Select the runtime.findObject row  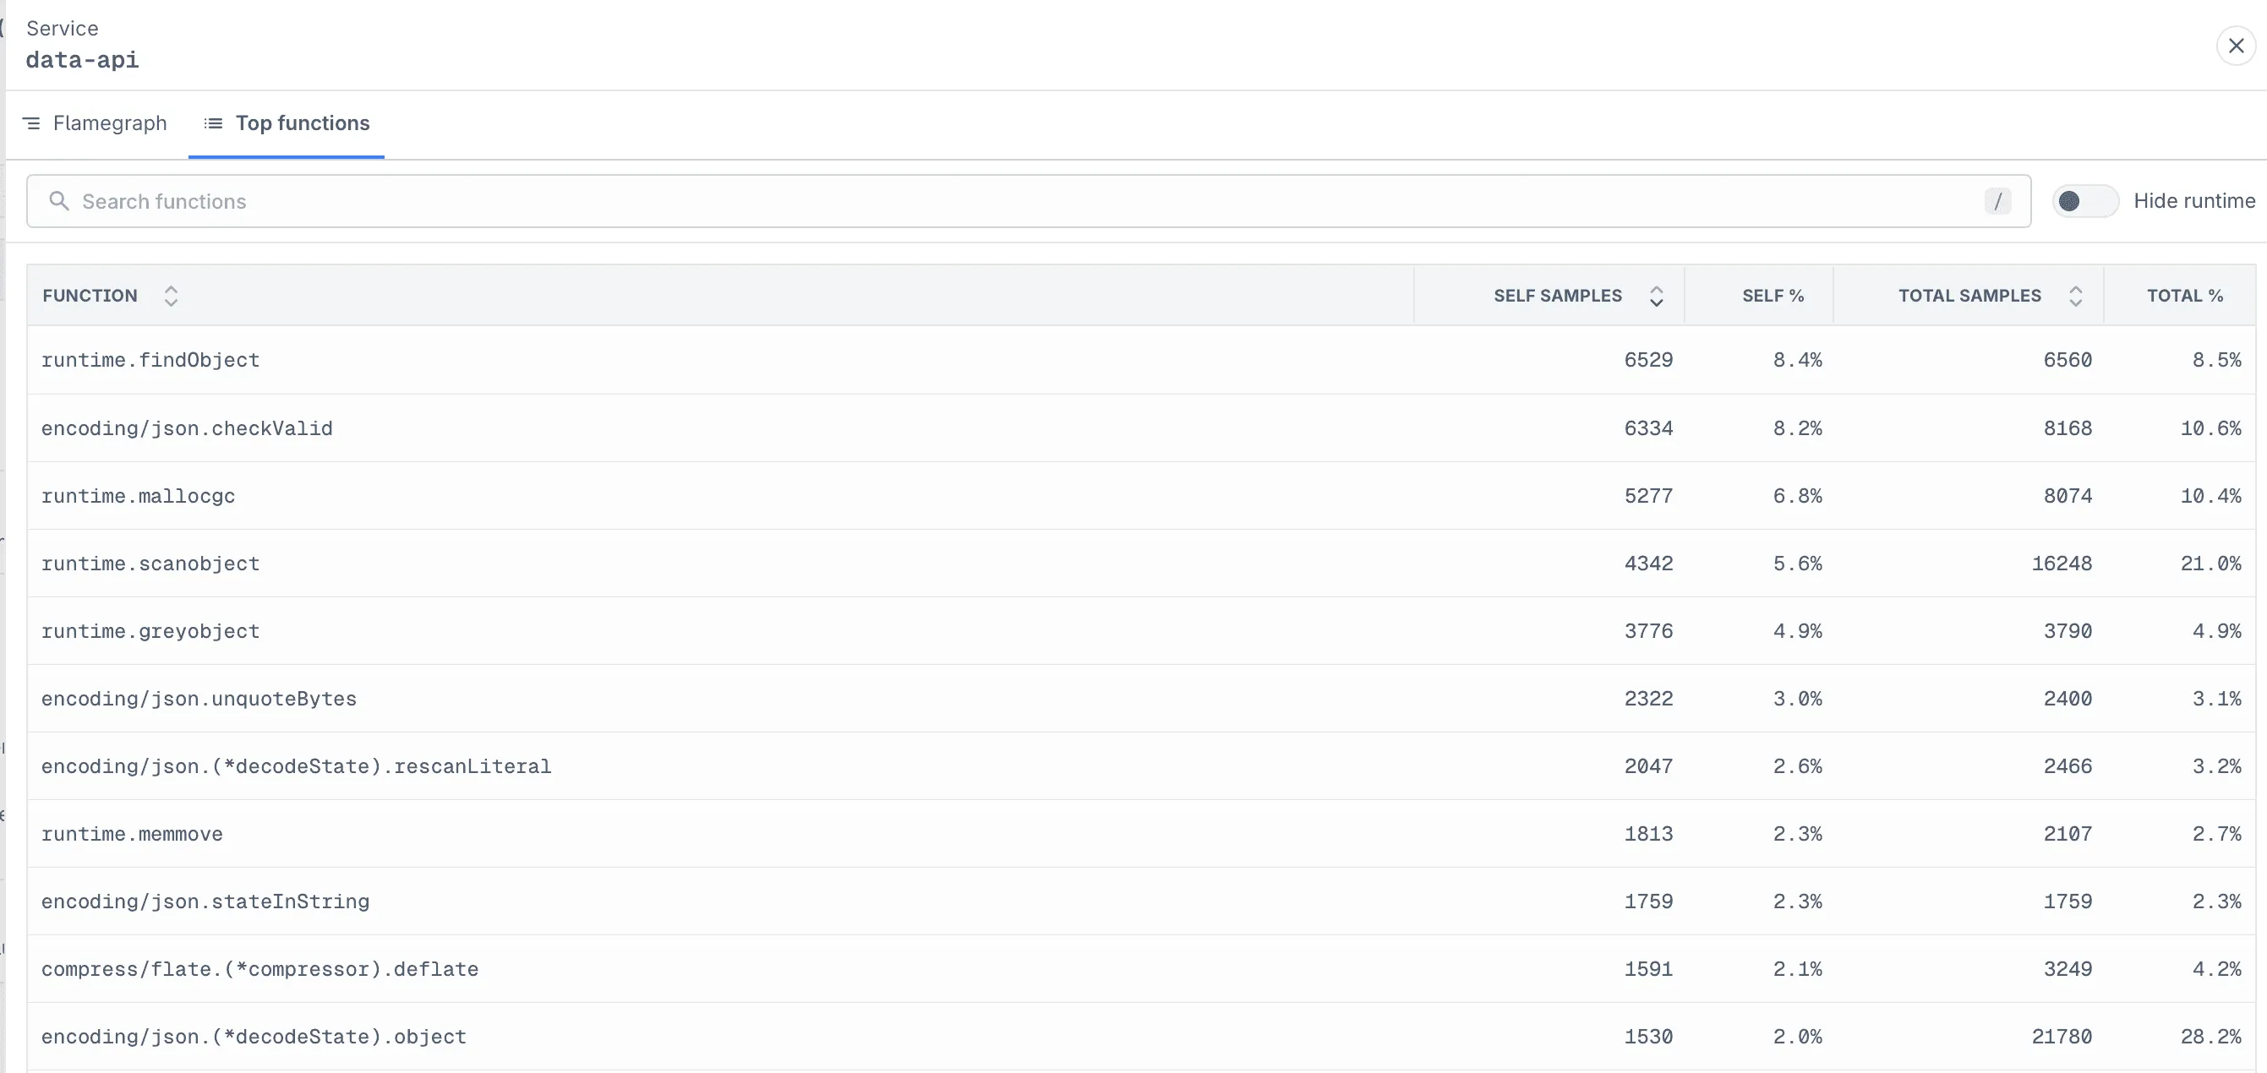[x=1140, y=360]
